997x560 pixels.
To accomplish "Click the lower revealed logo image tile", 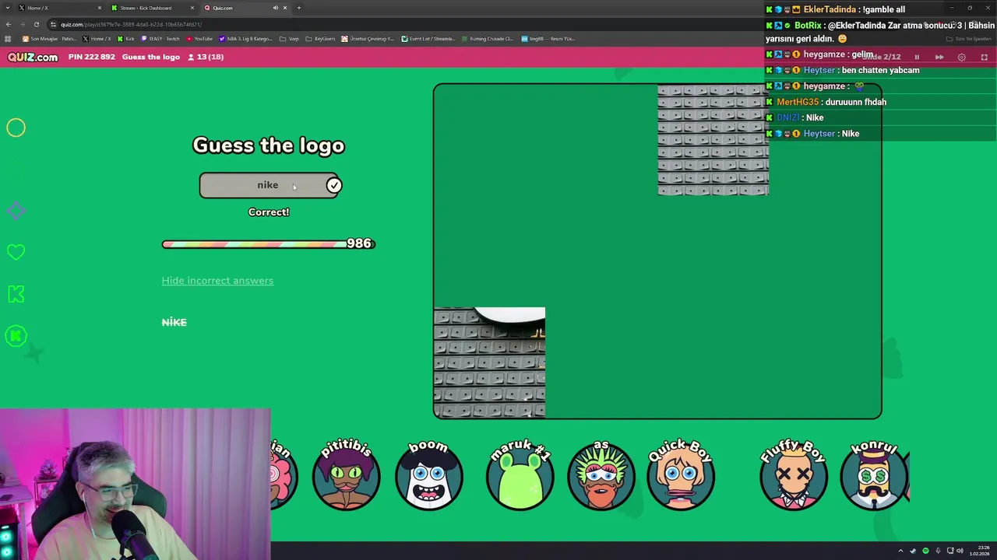I will pos(489,362).
